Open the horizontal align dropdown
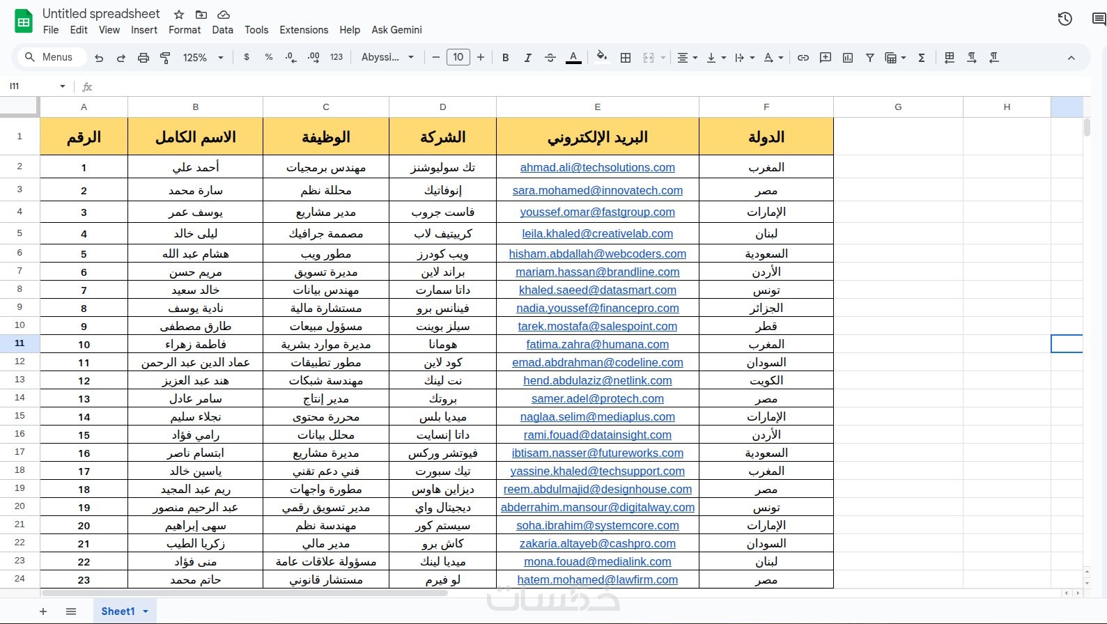Viewport: 1107px width, 624px height. (688, 58)
